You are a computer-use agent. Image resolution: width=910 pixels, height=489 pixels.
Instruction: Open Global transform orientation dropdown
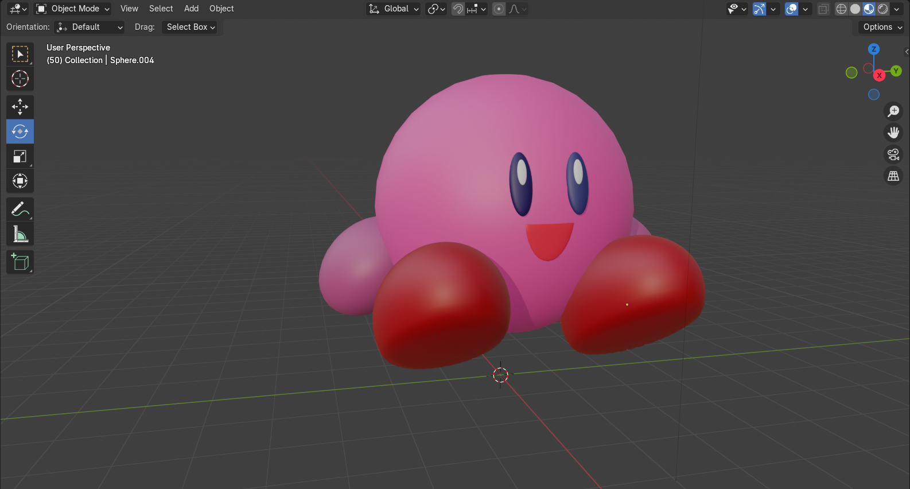pyautogui.click(x=394, y=9)
